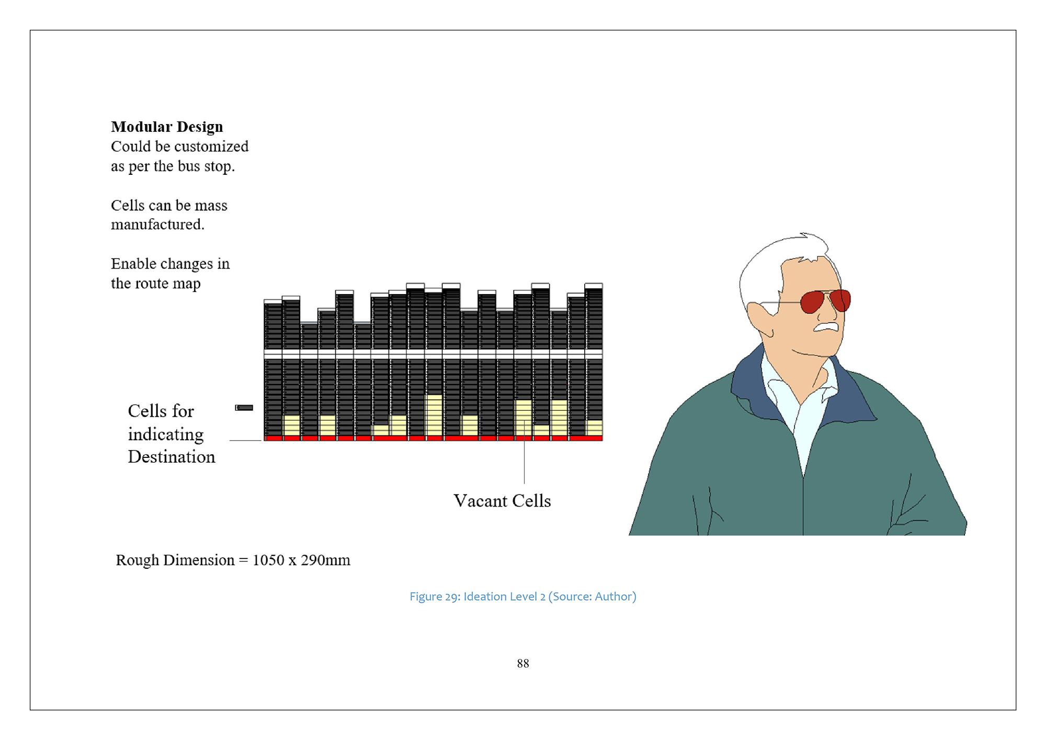Click the red destination strip under the bars
Viewport: 1046px width, 740px height.
433,438
